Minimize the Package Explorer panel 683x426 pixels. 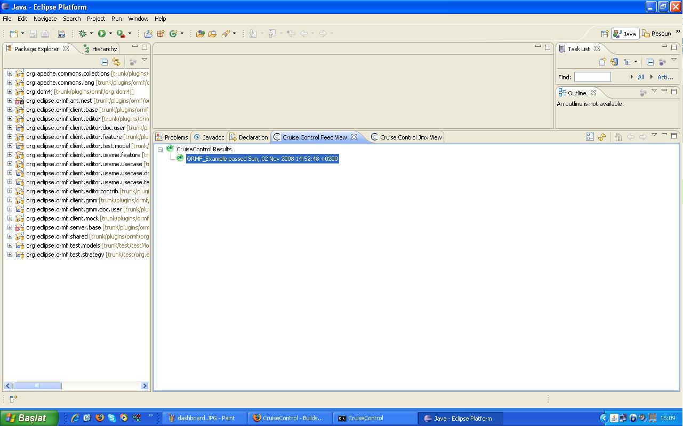pos(135,47)
